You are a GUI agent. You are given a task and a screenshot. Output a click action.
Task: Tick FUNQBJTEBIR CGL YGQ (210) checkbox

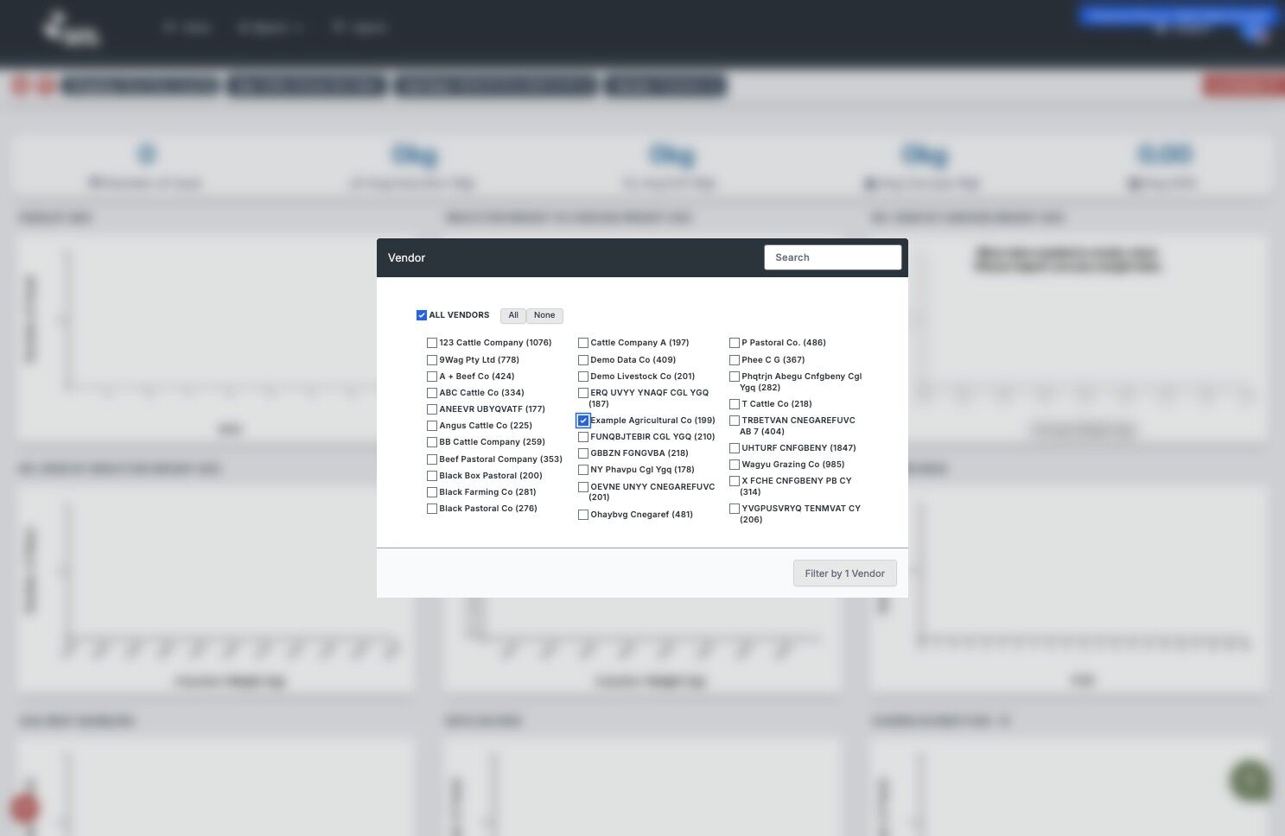tap(583, 437)
